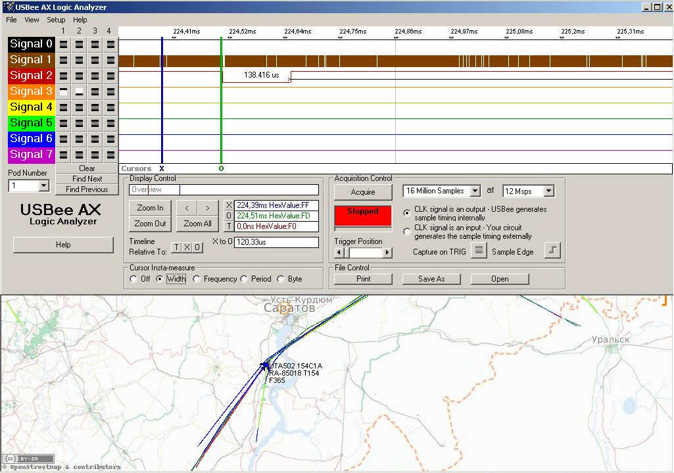Click the red Stopped status indicator

click(363, 215)
